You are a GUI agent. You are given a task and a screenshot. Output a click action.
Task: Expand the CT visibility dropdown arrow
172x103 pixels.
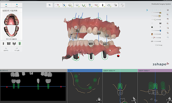pyautogui.click(x=156, y=45)
